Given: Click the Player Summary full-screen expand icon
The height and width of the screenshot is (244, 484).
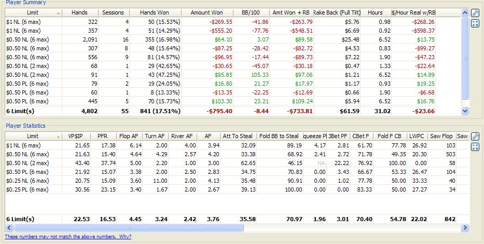Looking at the screenshot, I should pyautogui.click(x=475, y=23).
